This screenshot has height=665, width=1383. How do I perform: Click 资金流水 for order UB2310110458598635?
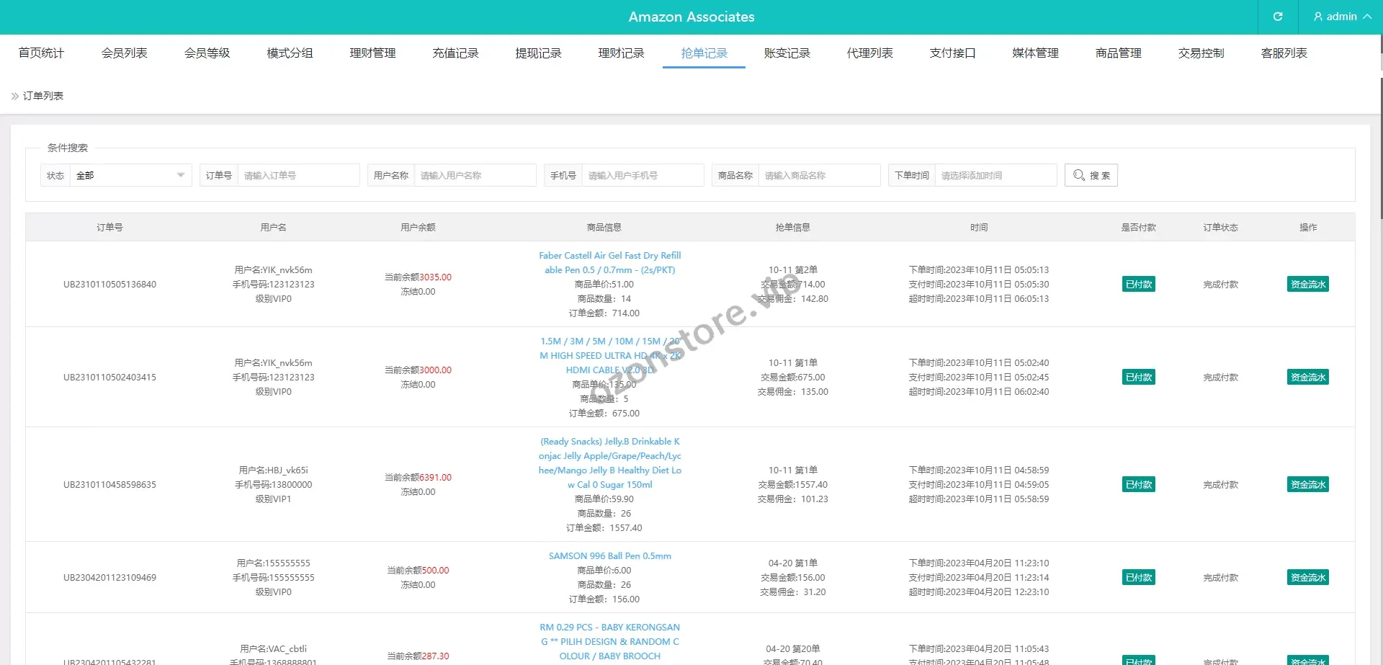pos(1307,484)
